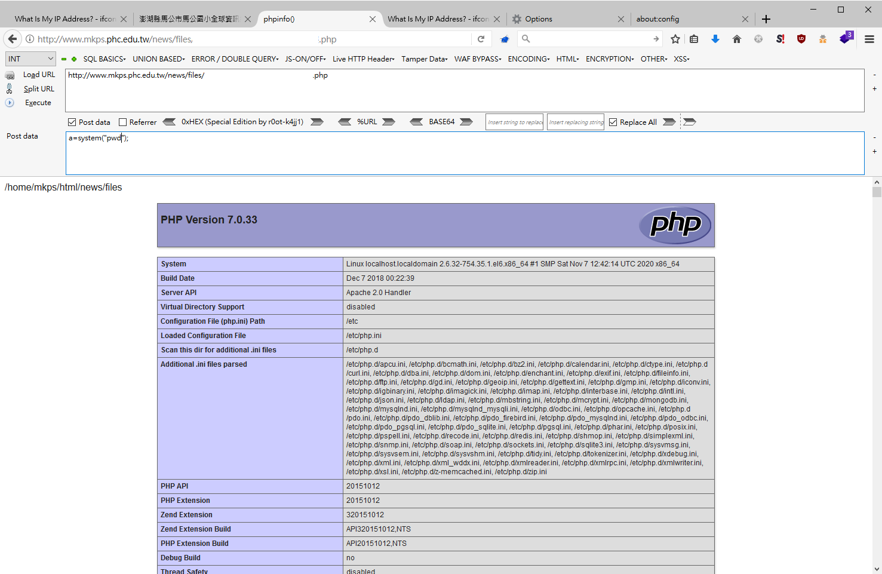Switch to the about:config tab
The image size is (882, 574).
692,19
